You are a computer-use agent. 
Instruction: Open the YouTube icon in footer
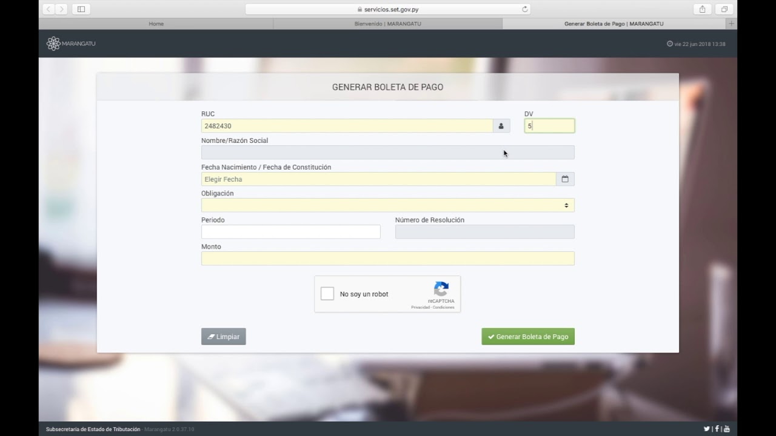[x=726, y=429]
